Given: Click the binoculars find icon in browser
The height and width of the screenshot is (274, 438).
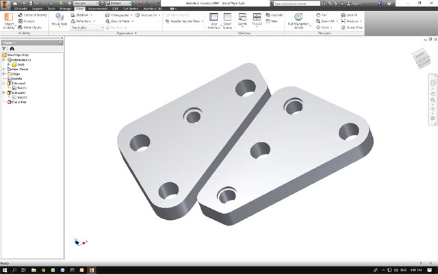Looking at the screenshot, I should pyautogui.click(x=12, y=49).
